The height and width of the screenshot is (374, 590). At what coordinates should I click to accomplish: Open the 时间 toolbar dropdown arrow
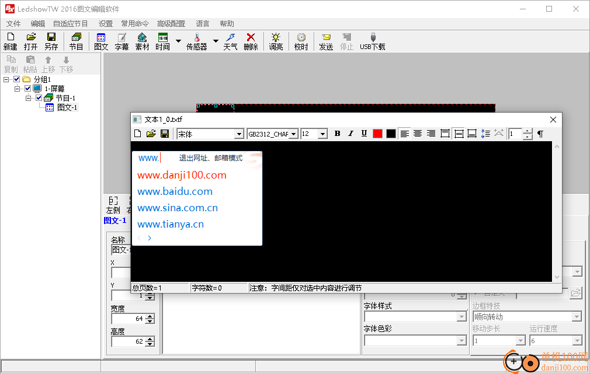tap(178, 41)
